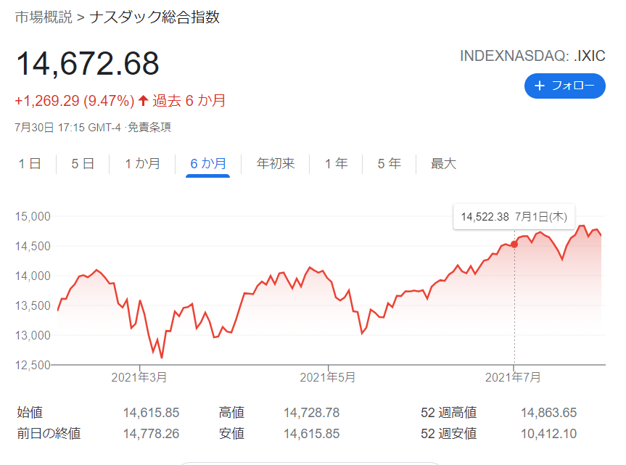This screenshot has height=465, width=626.
Task: Click the 15,000 y-axis label
Action: click(x=33, y=216)
